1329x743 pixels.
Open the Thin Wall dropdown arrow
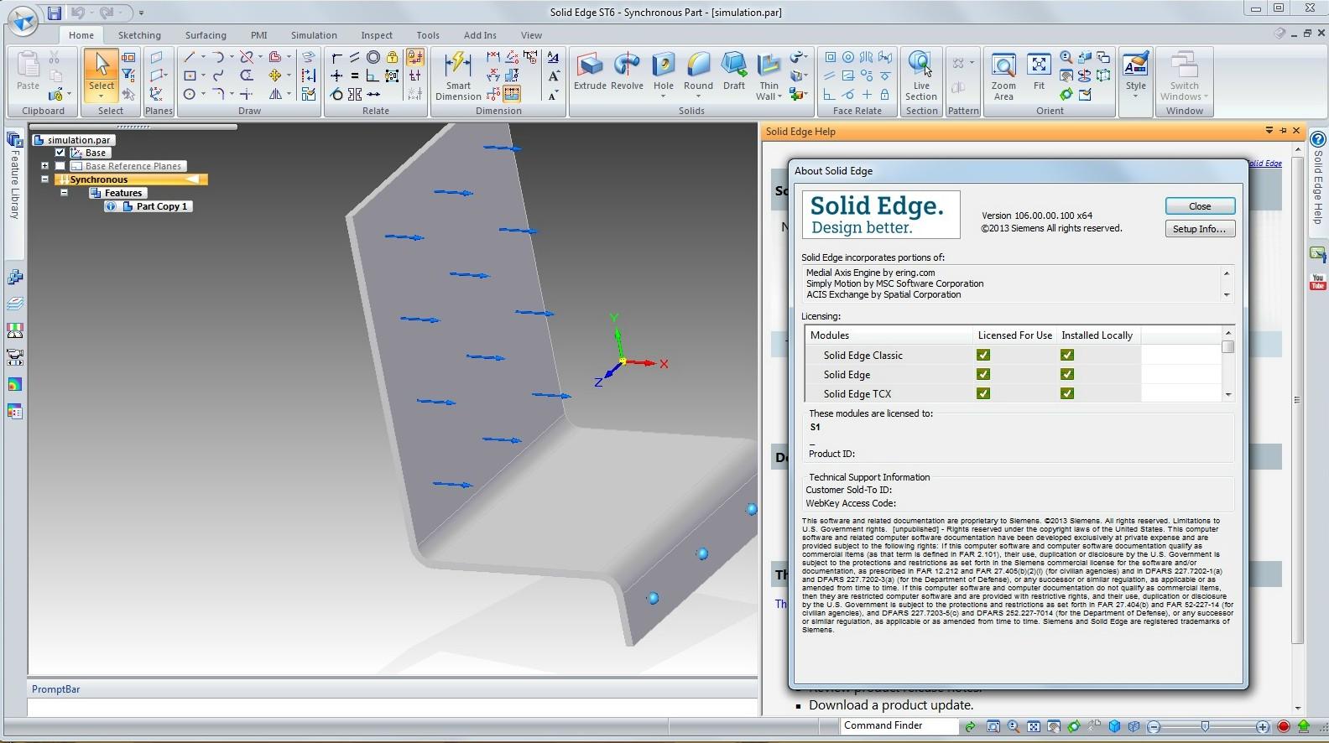pyautogui.click(x=779, y=96)
